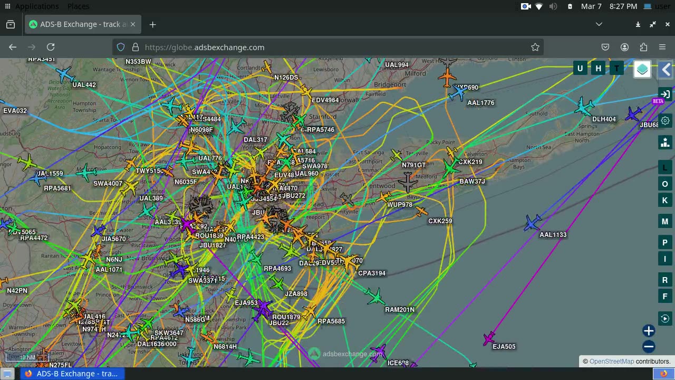Open the Places menu

click(78, 6)
